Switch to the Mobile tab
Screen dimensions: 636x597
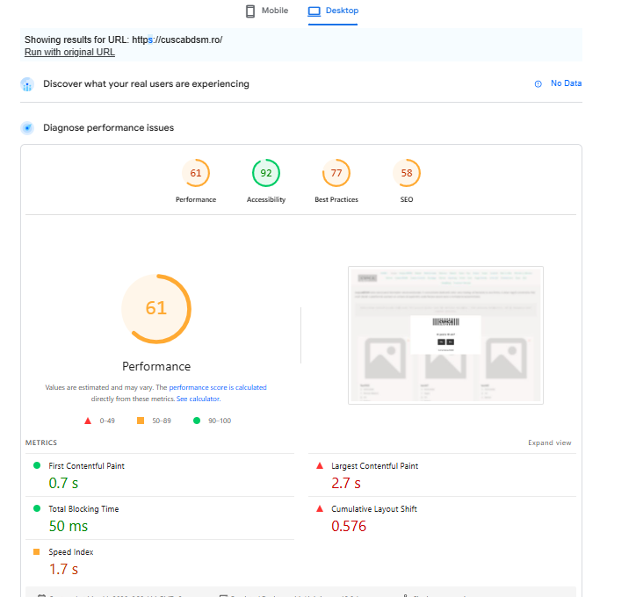pos(266,11)
